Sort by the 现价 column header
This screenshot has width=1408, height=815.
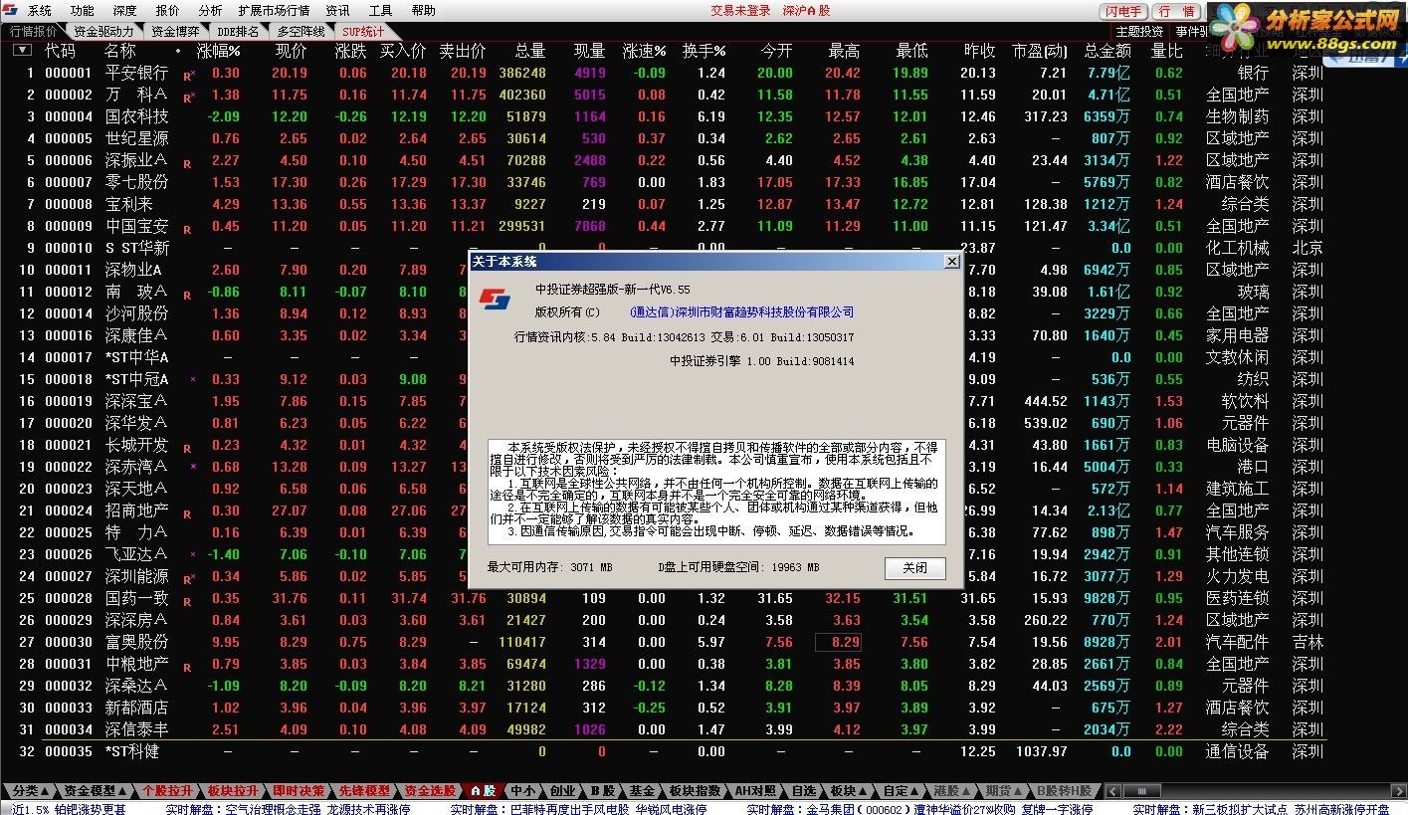pos(291,50)
